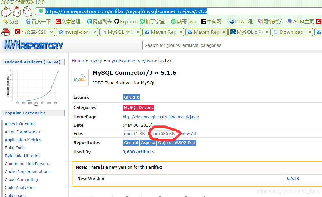This screenshot has width=322, height=197.
Task: Open the Code Analyzers category
Action: click(x=19, y=187)
